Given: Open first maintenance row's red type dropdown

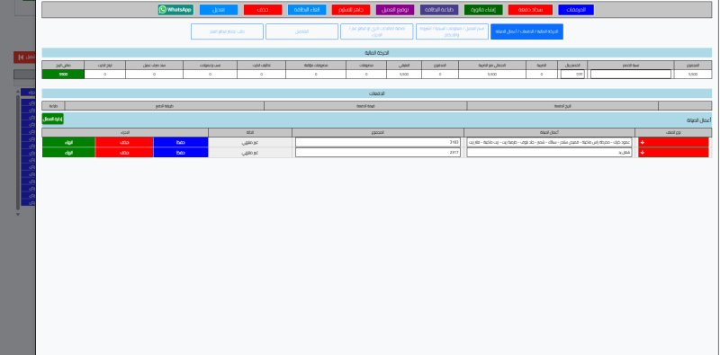Looking at the screenshot, I should tap(673, 142).
